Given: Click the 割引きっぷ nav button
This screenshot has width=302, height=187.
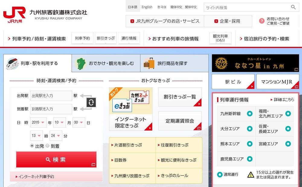Looking at the screenshot, I should (106, 38).
